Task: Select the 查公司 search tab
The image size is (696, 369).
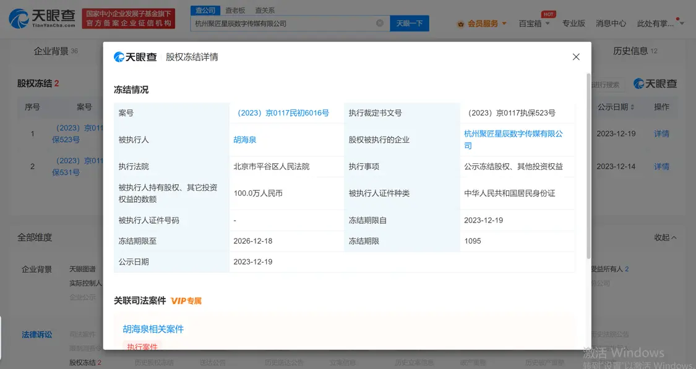Action: point(205,11)
